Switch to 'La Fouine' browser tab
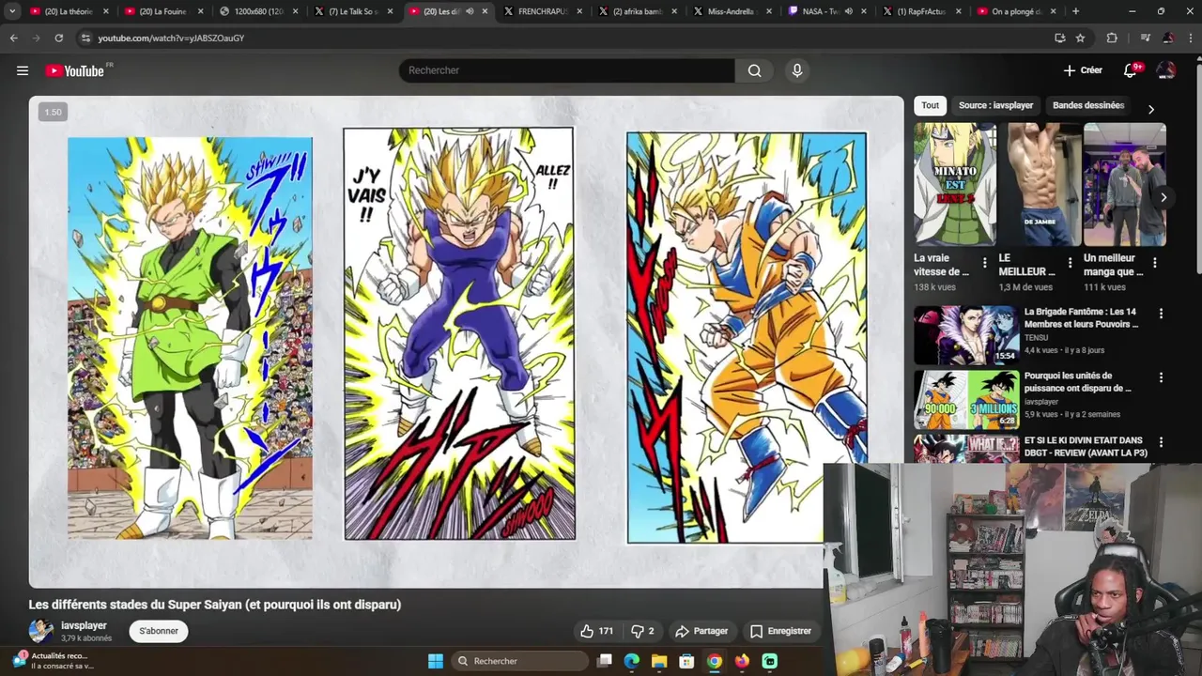The width and height of the screenshot is (1202, 676). click(163, 11)
